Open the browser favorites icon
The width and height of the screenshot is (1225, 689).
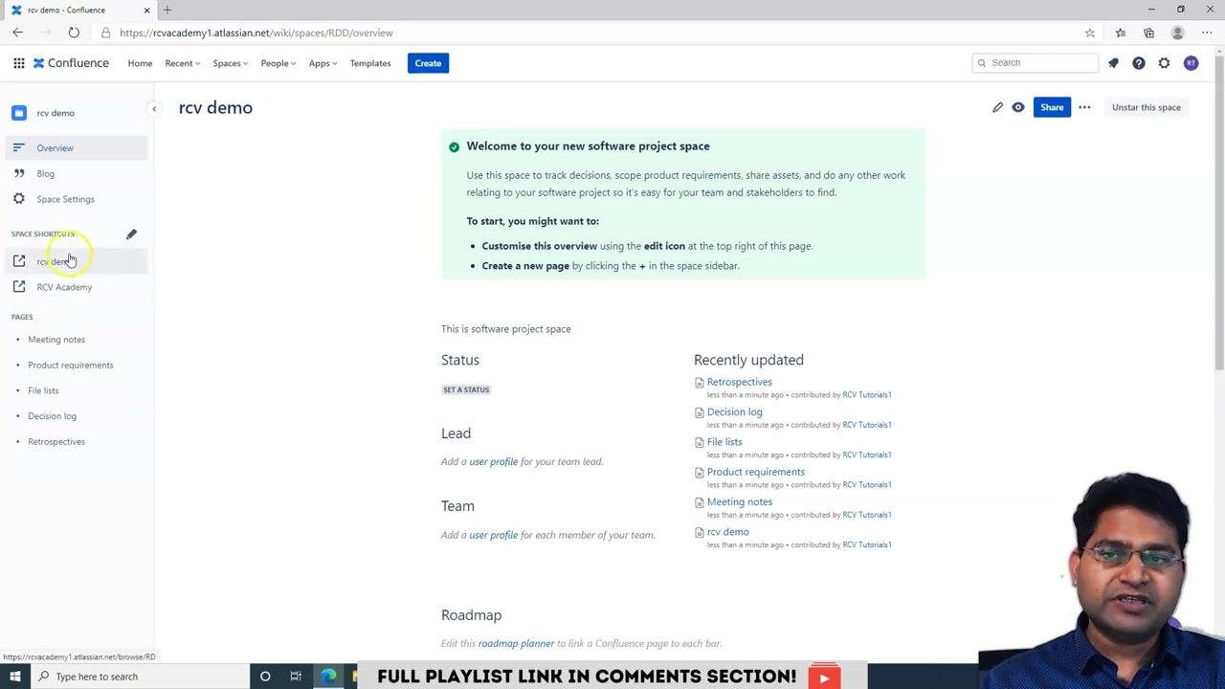click(1121, 33)
